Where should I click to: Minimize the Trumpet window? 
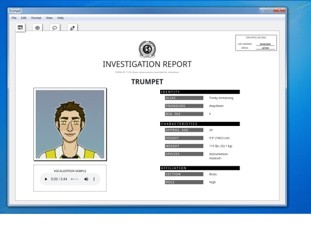pyautogui.click(x=263, y=10)
